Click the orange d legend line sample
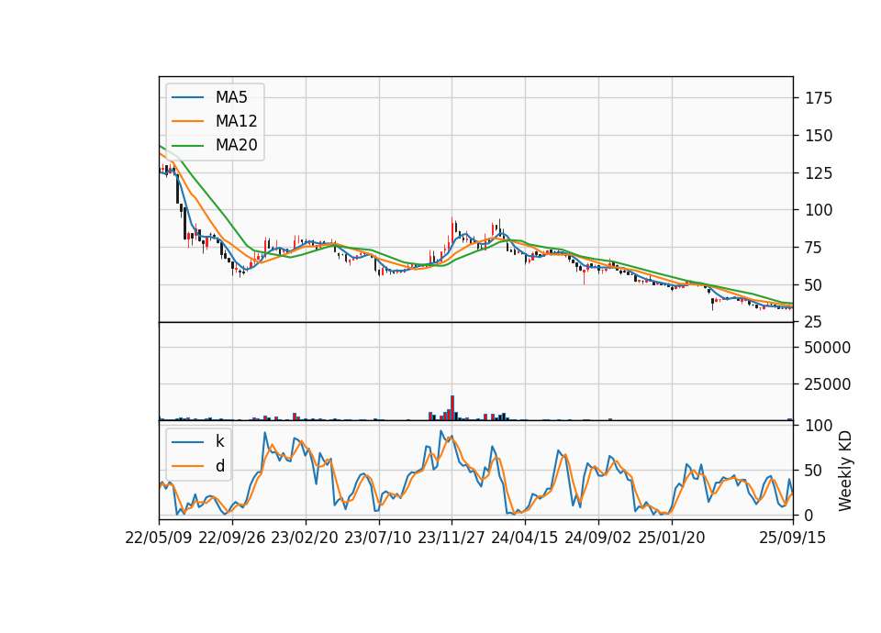 pos(187,466)
